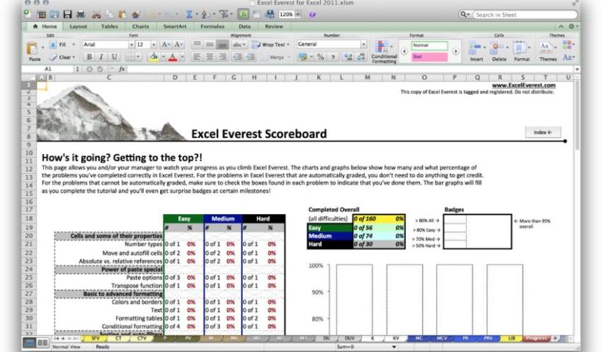The height and width of the screenshot is (352, 602).
Task: Open the www.ExcelEverest.com link
Action: [523, 86]
